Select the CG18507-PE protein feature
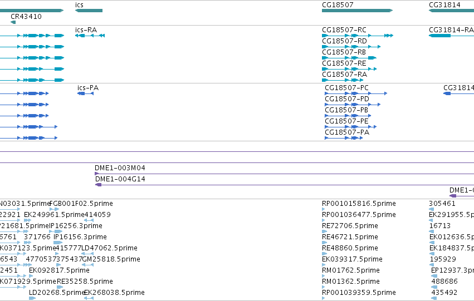This screenshot has height=301, width=474. (351, 127)
